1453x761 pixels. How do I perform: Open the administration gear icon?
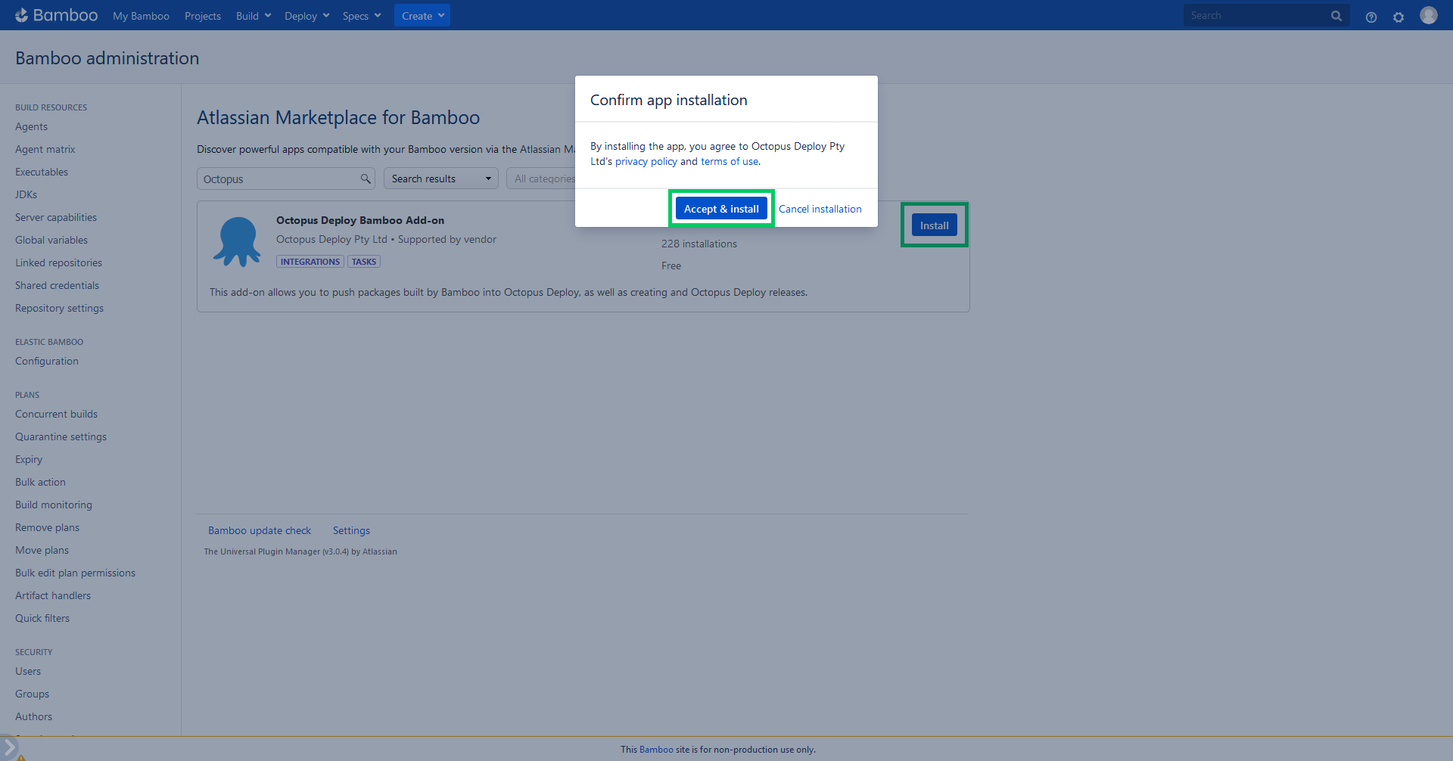[x=1399, y=17]
